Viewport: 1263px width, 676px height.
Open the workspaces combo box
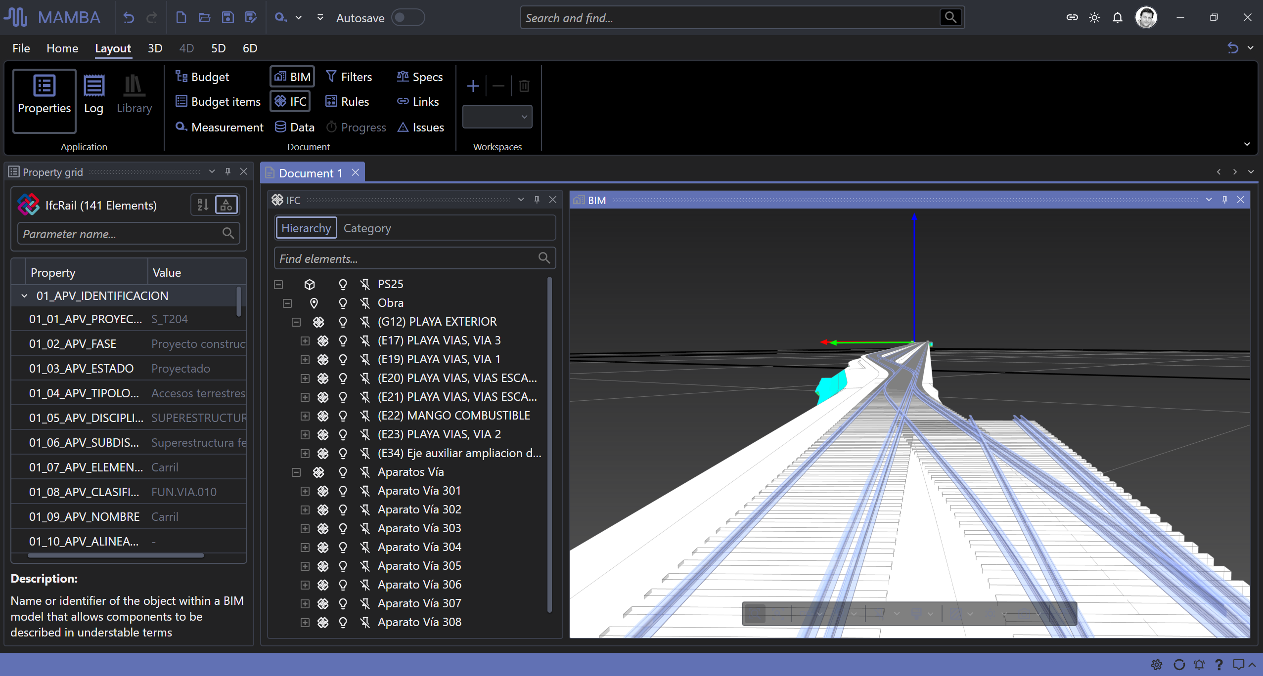pyautogui.click(x=497, y=117)
